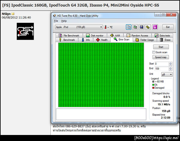
Task: Click the thermometer temperature indicator
Action: (x=106, y=27)
